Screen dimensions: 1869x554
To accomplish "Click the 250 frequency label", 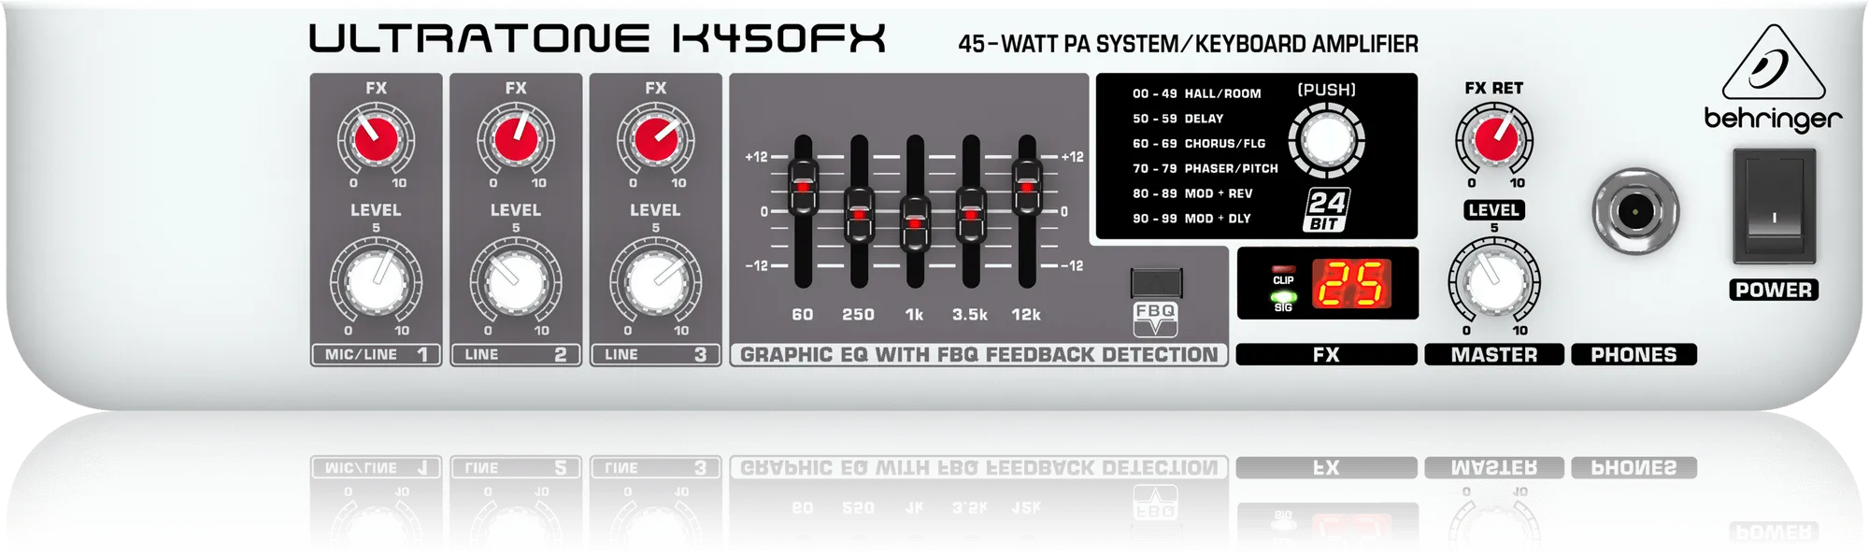I will pyautogui.click(x=858, y=315).
